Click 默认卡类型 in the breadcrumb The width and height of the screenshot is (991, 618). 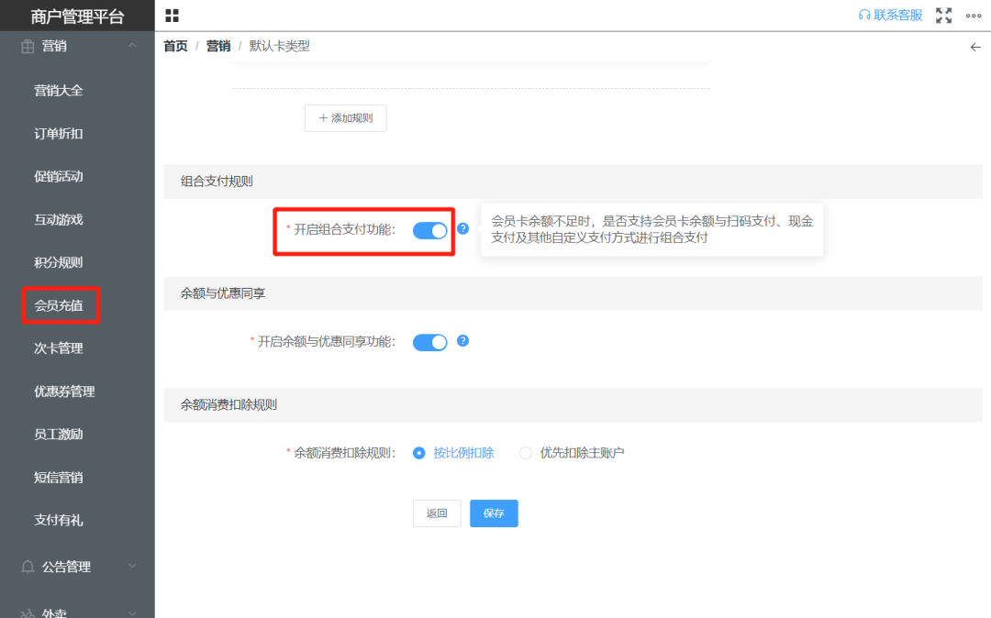[279, 46]
